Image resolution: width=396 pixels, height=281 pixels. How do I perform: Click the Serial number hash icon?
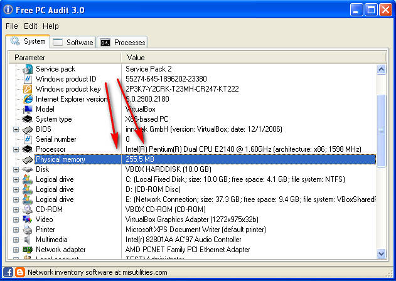[28, 139]
